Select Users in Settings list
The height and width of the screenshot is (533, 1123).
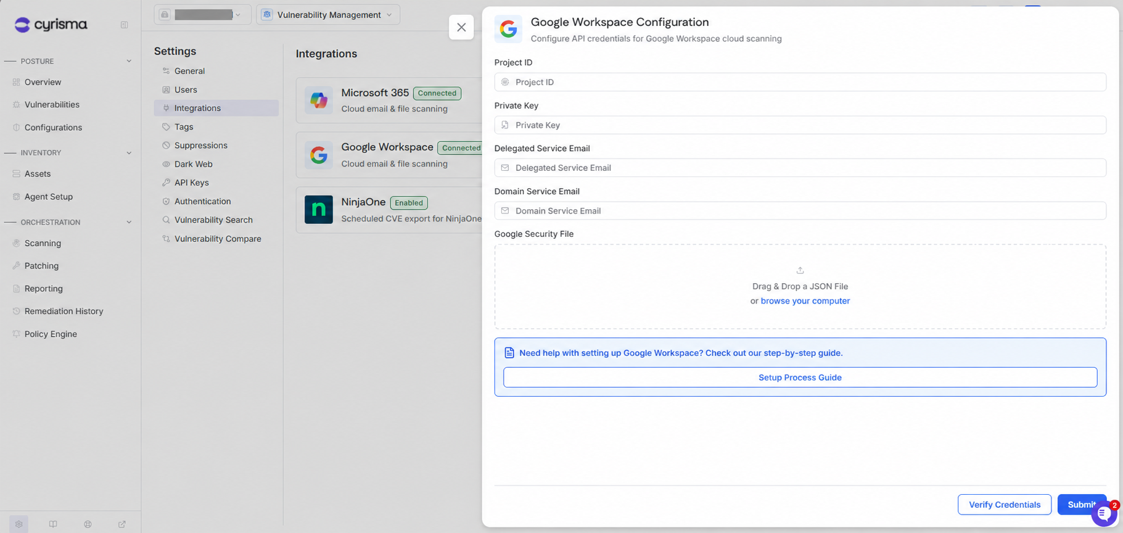(186, 89)
